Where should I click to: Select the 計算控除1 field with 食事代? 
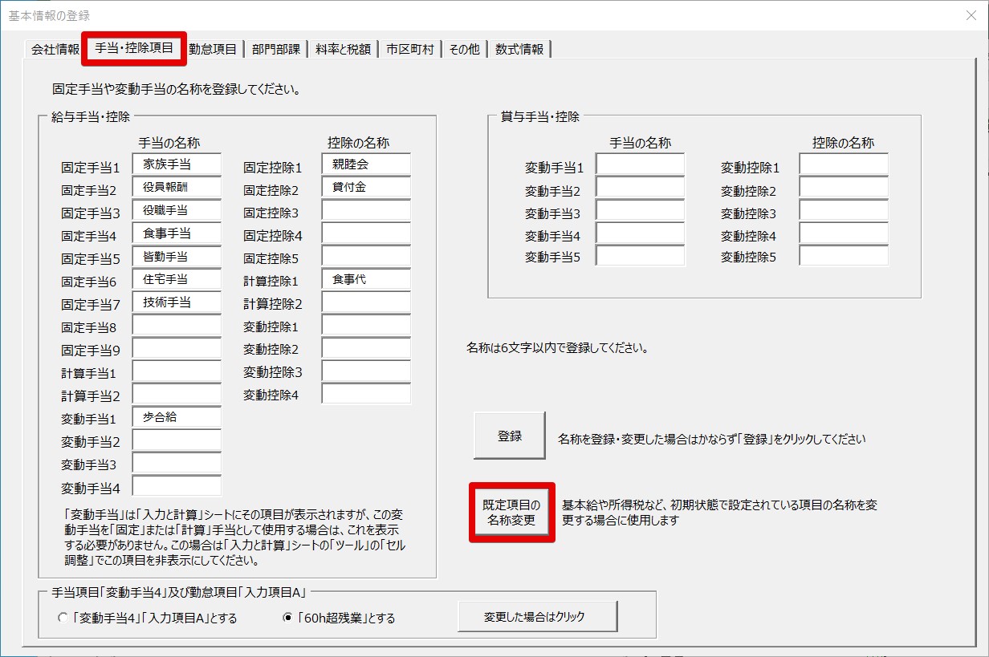(x=366, y=279)
